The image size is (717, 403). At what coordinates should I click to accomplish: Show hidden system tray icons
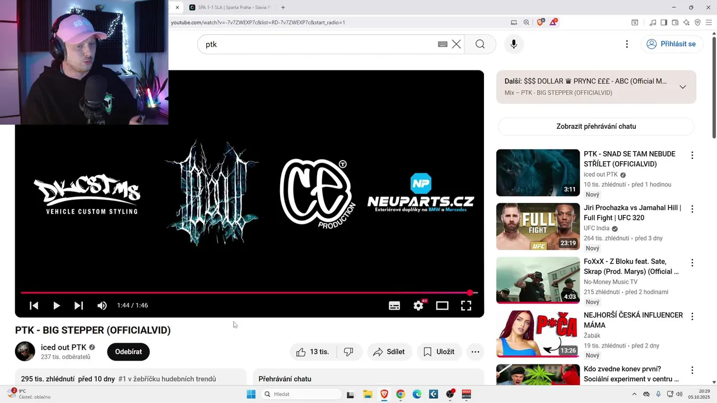tap(634, 394)
